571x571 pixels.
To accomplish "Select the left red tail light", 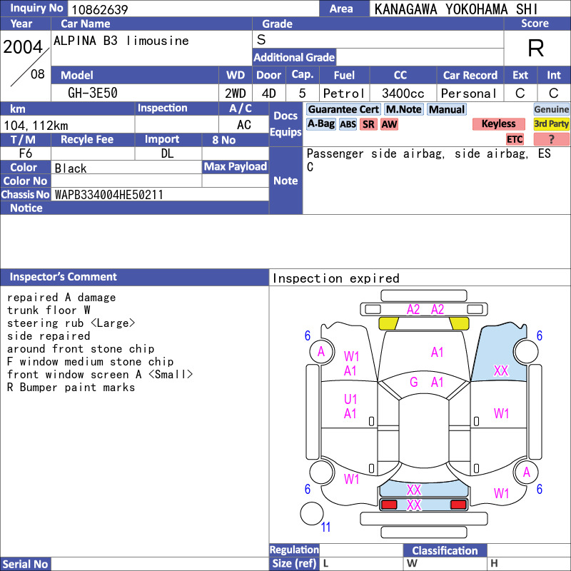I will point(389,505).
